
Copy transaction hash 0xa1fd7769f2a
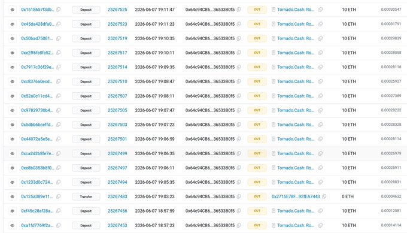(x=59, y=225)
